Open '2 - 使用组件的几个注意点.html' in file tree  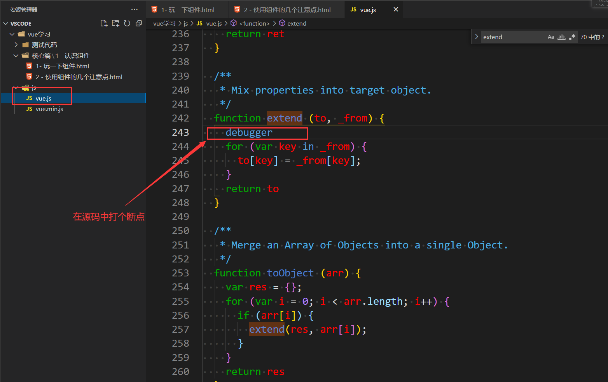(79, 77)
